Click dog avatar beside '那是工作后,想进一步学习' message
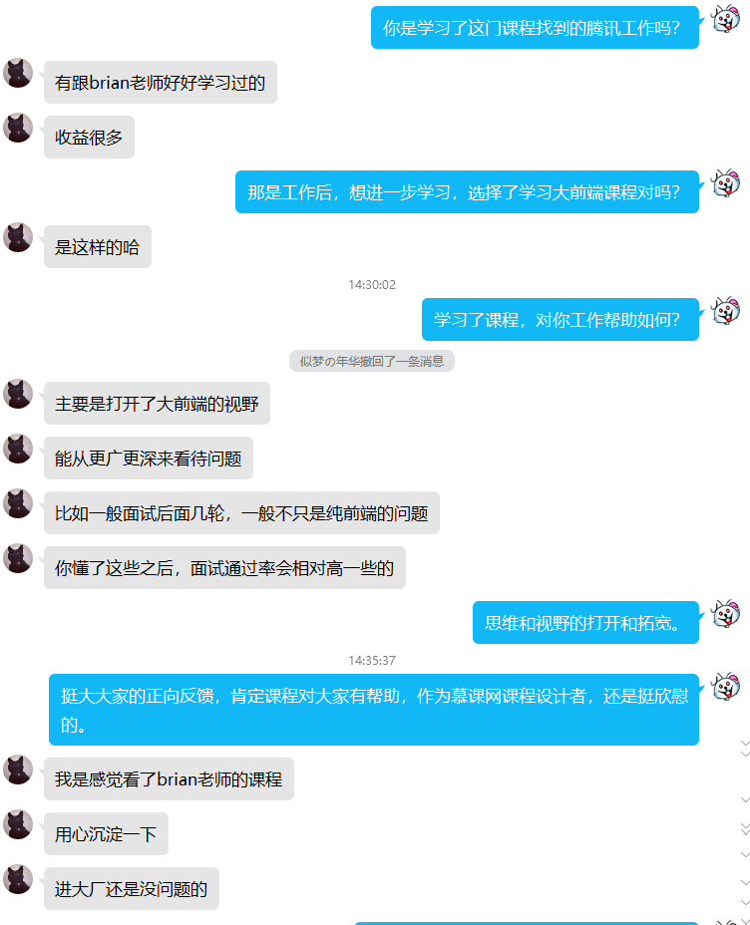 tap(725, 183)
